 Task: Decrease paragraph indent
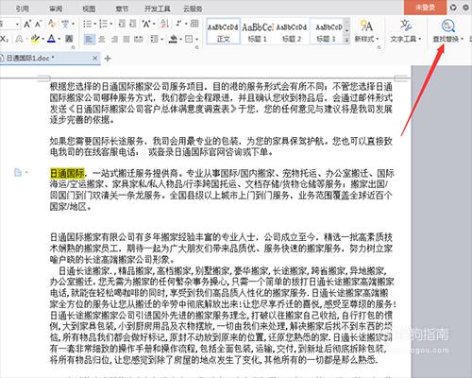[122, 24]
